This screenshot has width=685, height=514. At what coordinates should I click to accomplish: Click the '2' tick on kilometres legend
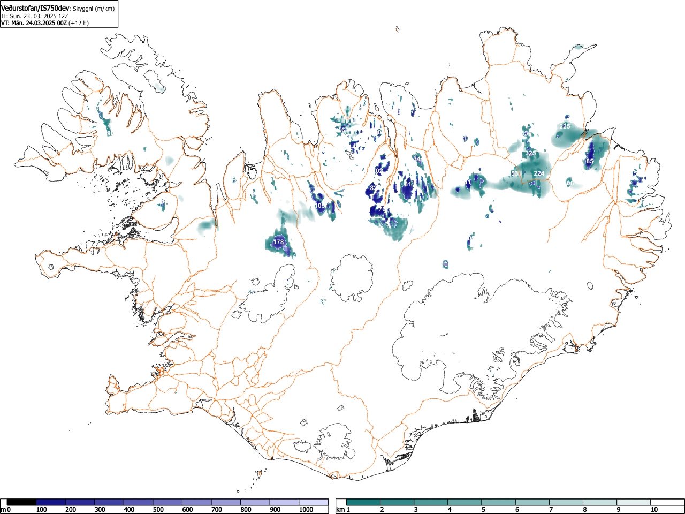(x=382, y=510)
